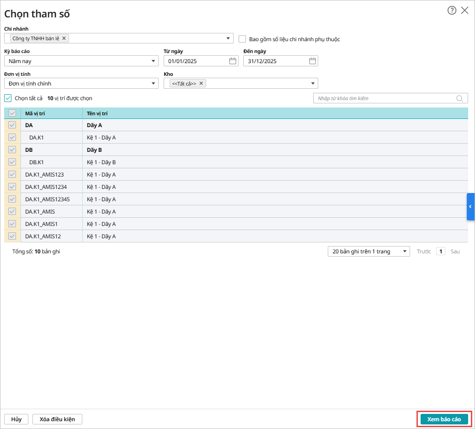Click the Xóa điều kiện button
The image size is (475, 429).
57,419
